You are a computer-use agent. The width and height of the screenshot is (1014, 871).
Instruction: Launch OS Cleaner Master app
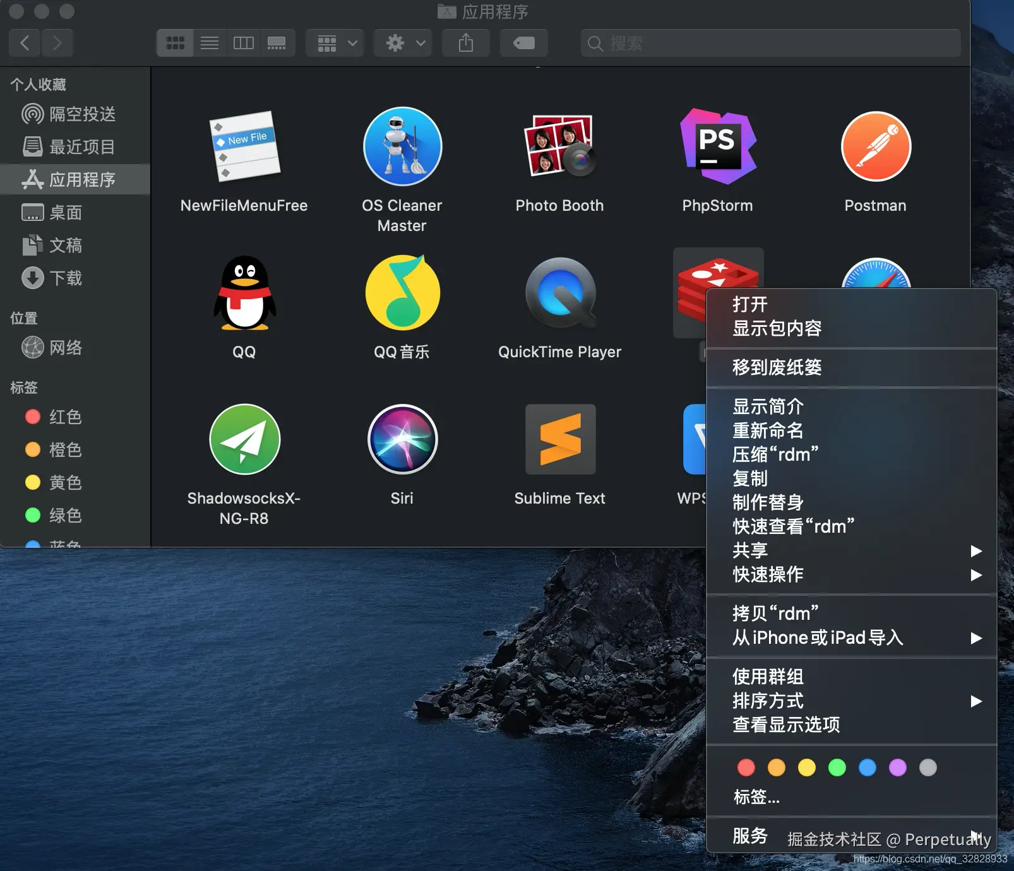[x=402, y=146]
